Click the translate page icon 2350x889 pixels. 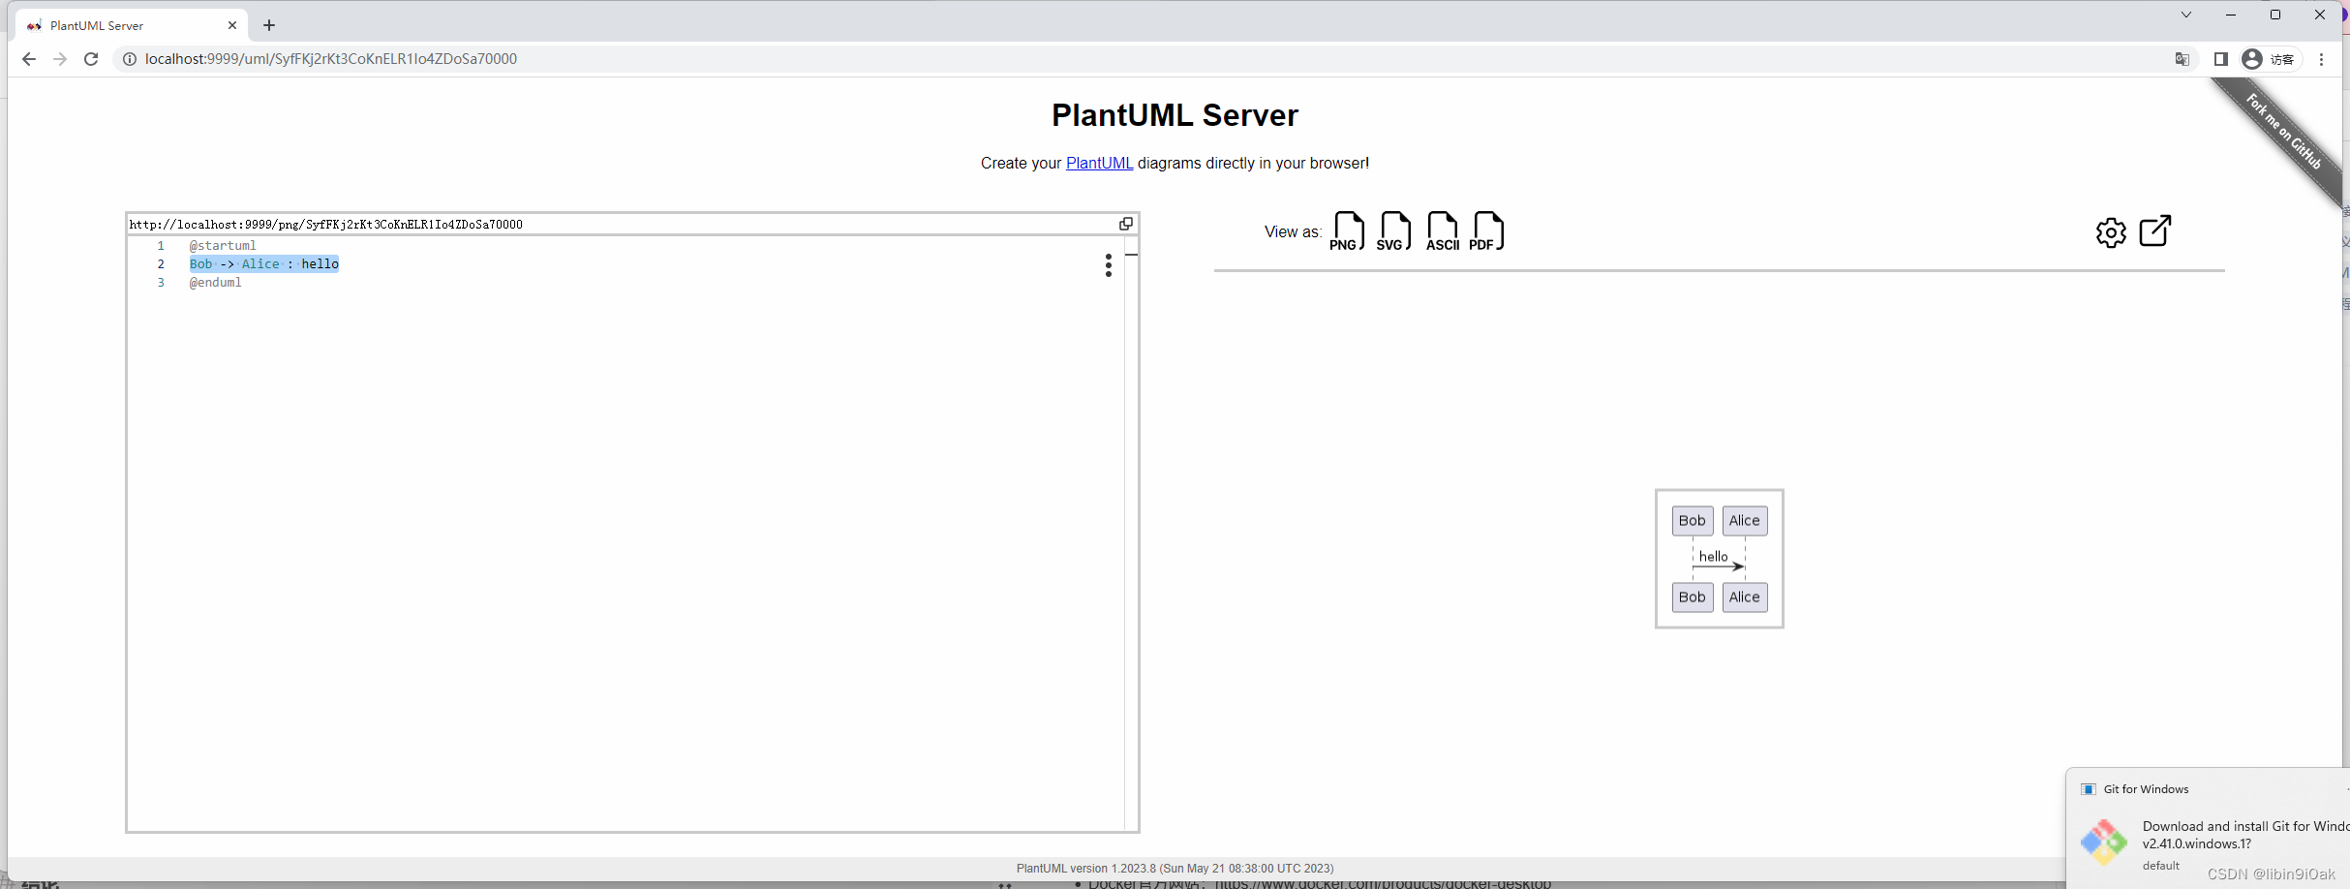point(2182,59)
